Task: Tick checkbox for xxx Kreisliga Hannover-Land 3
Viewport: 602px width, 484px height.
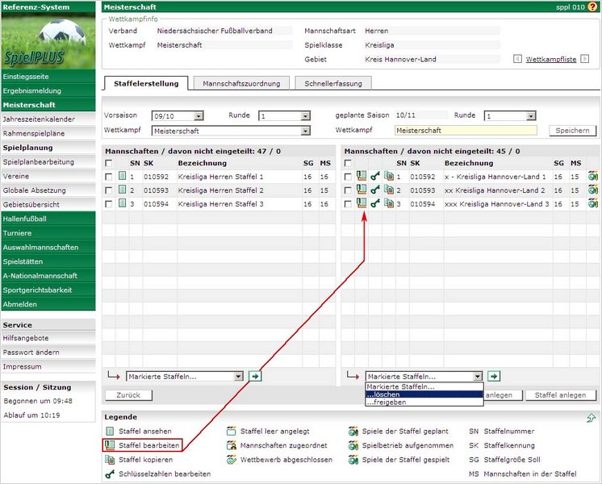Action: coord(349,204)
